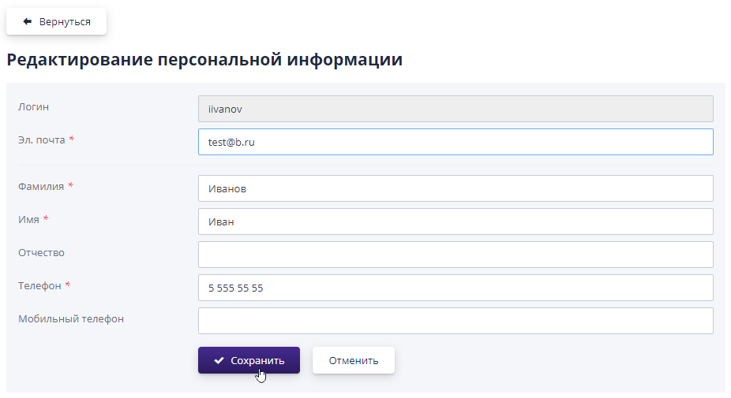Focus the email field containing test@b.ru
The width and height of the screenshot is (731, 398).
(455, 142)
